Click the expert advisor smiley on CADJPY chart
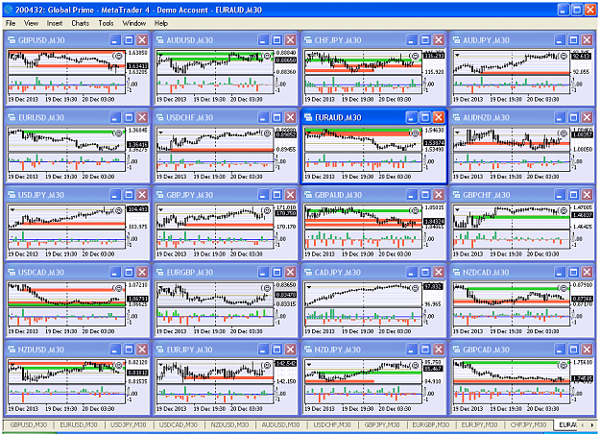Screen dimensions: 600x434 pyautogui.click(x=415, y=288)
